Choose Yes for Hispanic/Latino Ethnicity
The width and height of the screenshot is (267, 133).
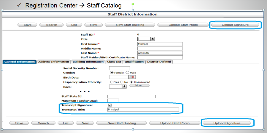click(x=112, y=82)
